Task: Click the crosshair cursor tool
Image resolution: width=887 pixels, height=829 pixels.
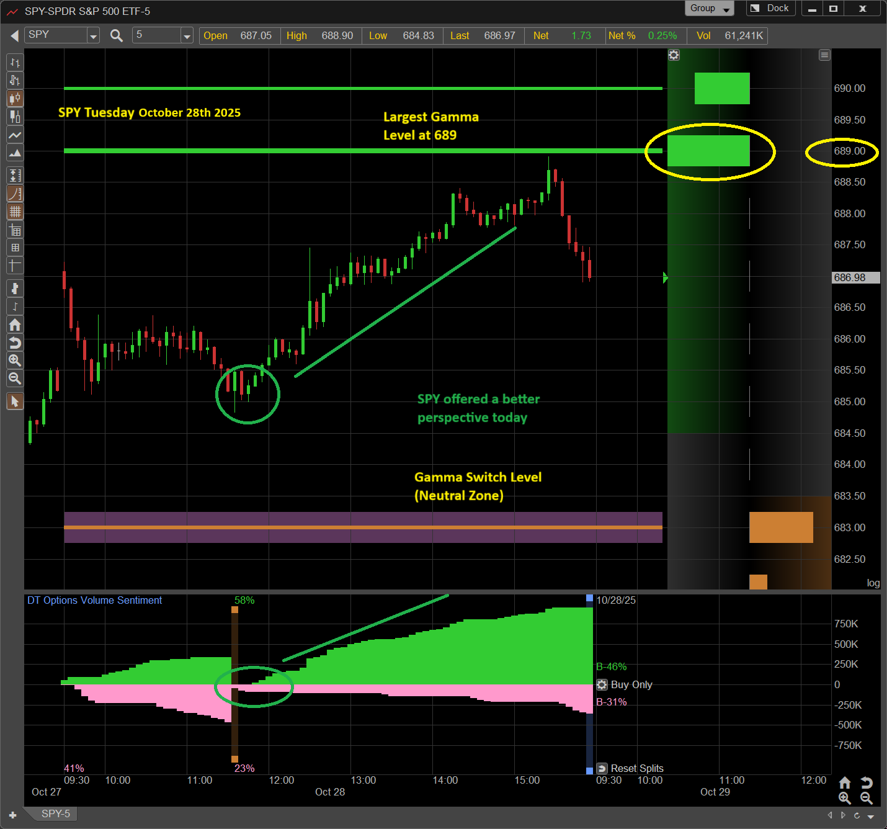Action: (x=15, y=266)
